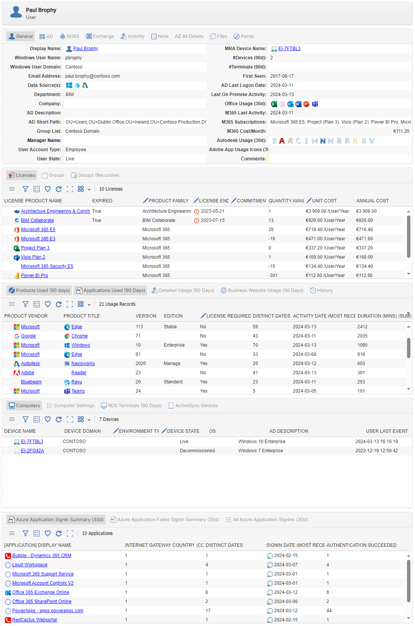The width and height of the screenshot is (415, 626).
Task: Open Azure Application Failed SignIn Summary tab
Action: pos(165,520)
